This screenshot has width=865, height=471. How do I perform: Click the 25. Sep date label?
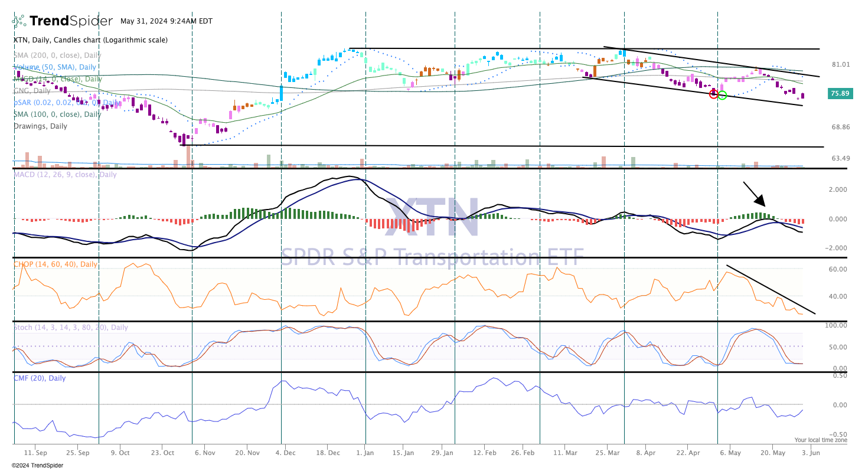78,453
